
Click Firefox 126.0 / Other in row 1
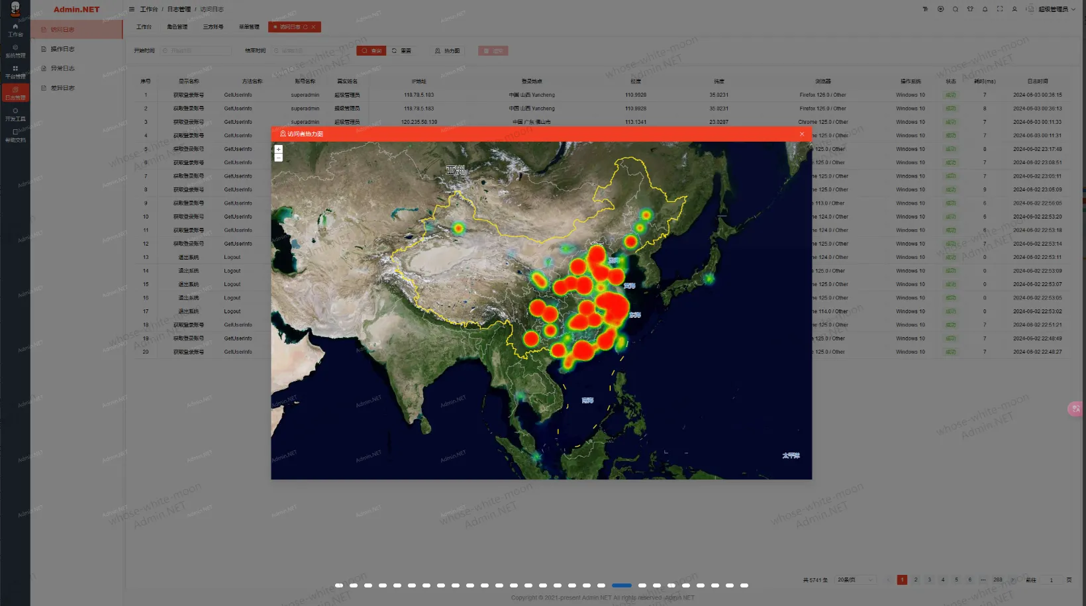tap(822, 95)
